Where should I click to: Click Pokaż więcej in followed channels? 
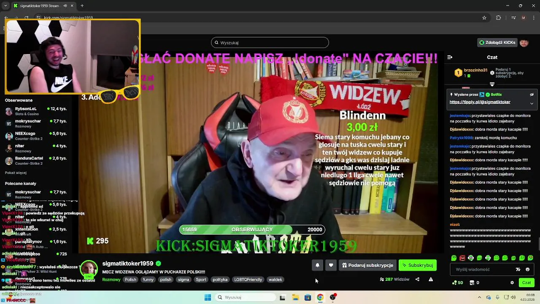pyautogui.click(x=16, y=173)
